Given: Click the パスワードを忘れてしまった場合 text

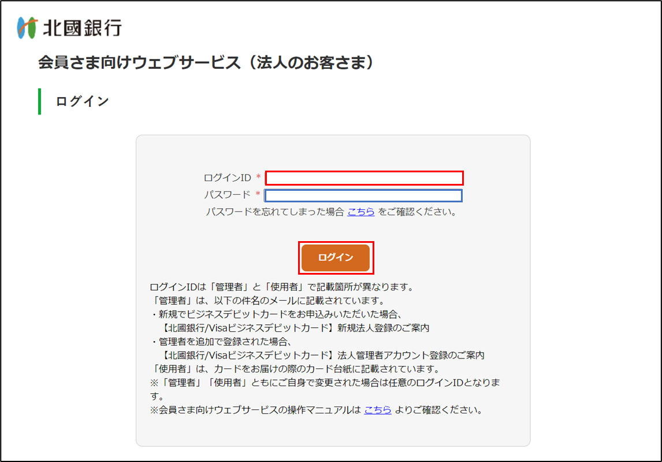Looking at the screenshot, I should click(275, 212).
